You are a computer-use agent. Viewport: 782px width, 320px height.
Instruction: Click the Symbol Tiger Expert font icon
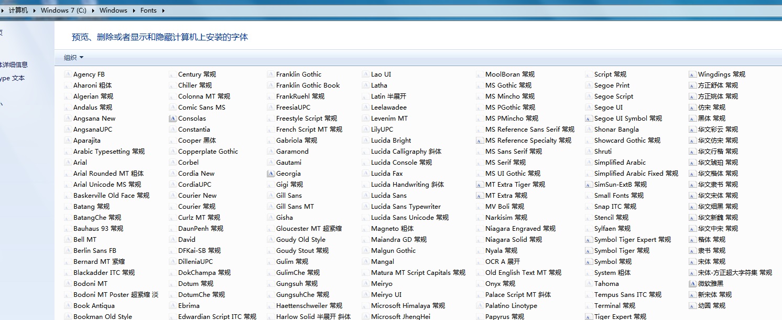(x=589, y=240)
